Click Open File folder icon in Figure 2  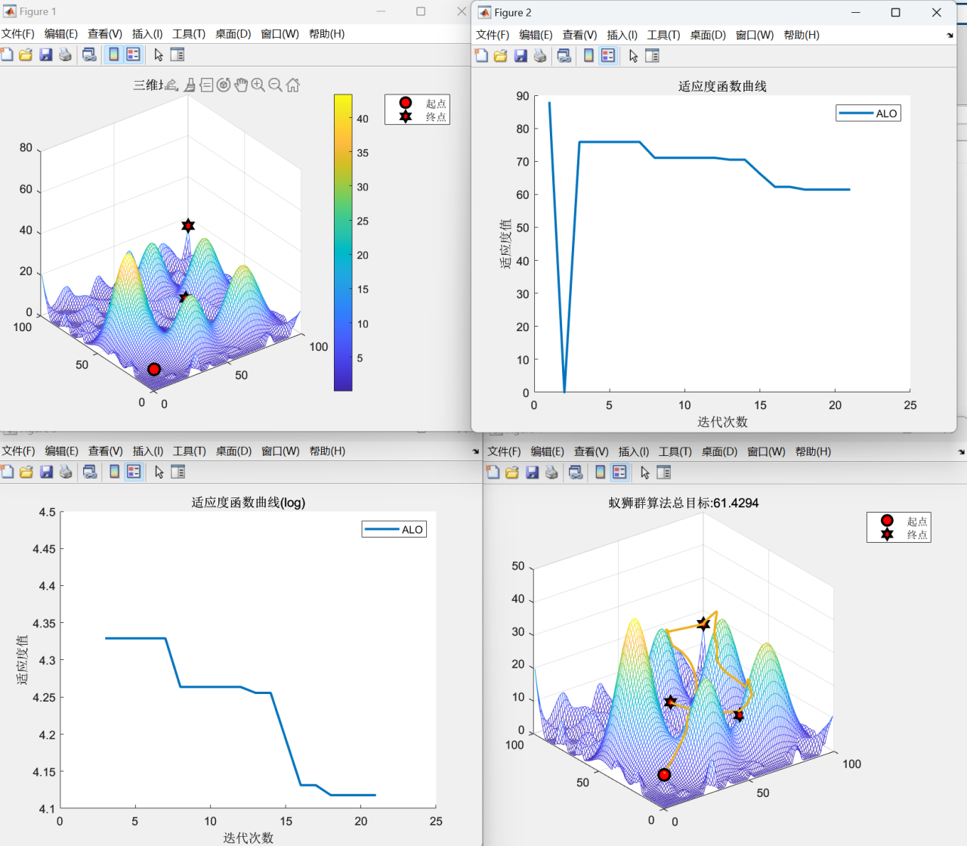coord(500,55)
